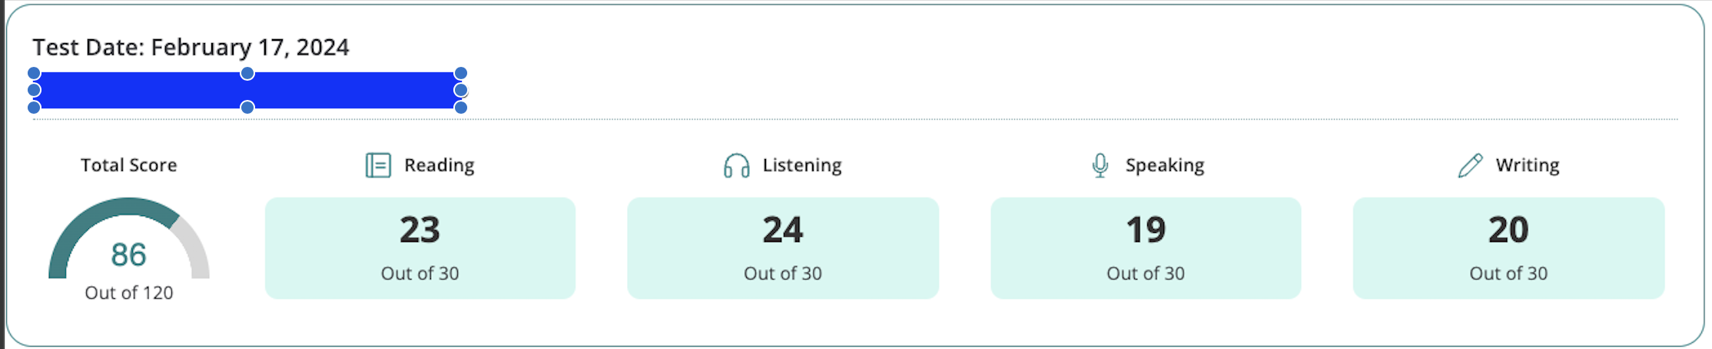Image resolution: width=1712 pixels, height=349 pixels.
Task: Click the Writing pencil icon
Action: (1470, 165)
